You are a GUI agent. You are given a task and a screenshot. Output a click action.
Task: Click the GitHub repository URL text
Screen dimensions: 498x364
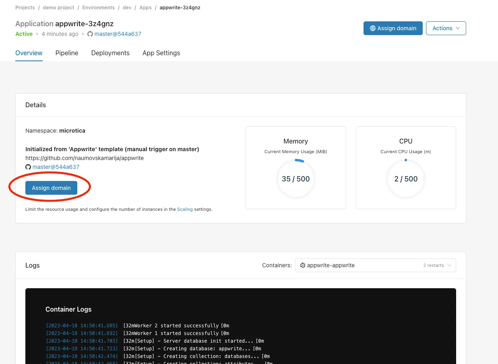pyautogui.click(x=85, y=158)
